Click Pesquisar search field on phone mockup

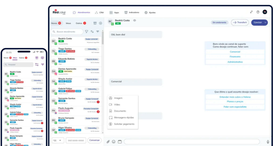pos(18,65)
